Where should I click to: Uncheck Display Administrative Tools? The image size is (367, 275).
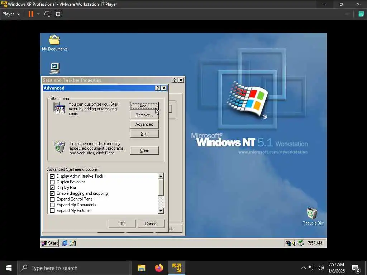[52, 176]
